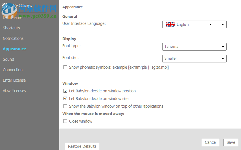This screenshot has height=150, width=241.
Task: Open the Enter License page
Action: [14, 80]
